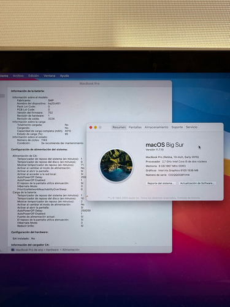This screenshot has width=230, height=307.
Task: Click the 'Estado de carga (%): 95' row
Action: [42, 134]
